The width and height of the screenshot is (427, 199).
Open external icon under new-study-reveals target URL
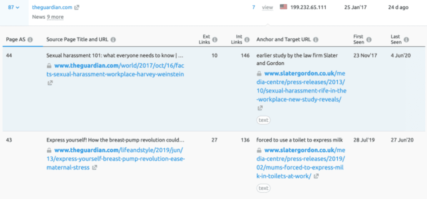pyautogui.click(x=260, y=108)
